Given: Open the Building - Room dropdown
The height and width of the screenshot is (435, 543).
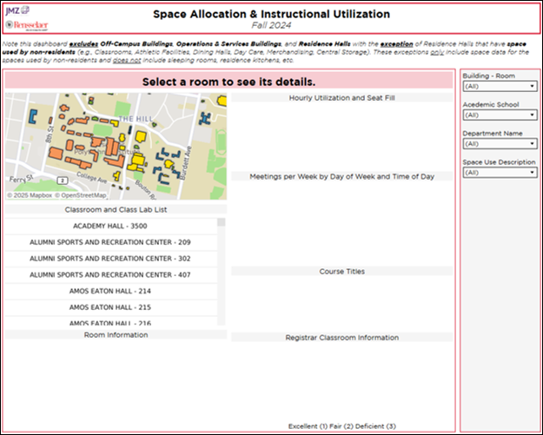Looking at the screenshot, I should (500, 86).
